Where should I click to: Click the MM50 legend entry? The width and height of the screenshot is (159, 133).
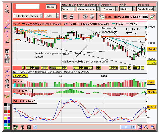(x=132, y=24)
